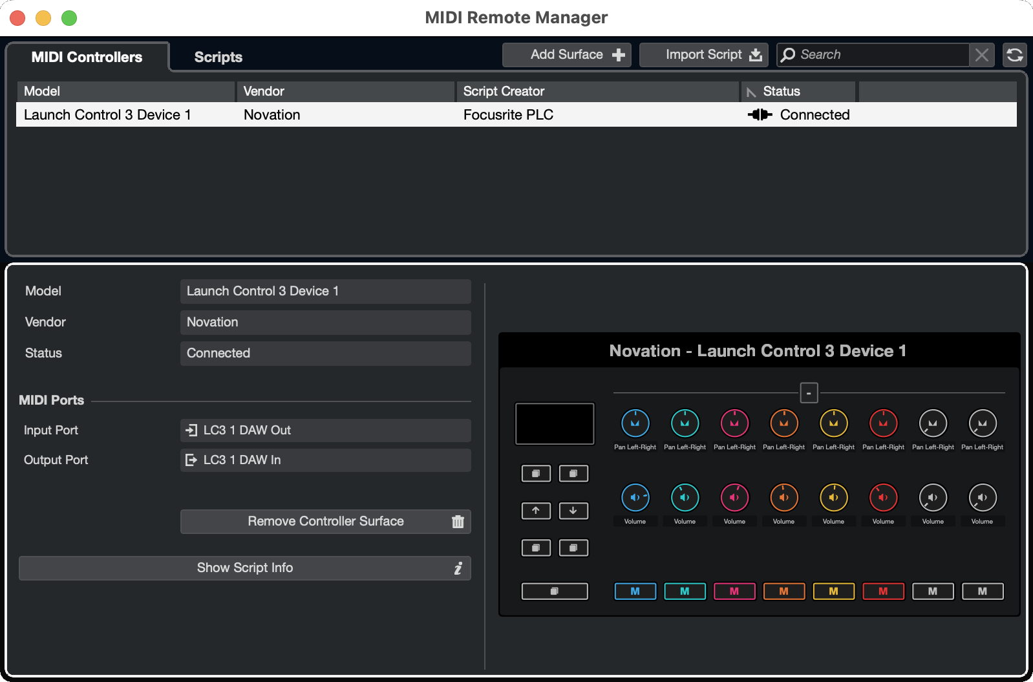Click the pink Volume knob
Image resolution: width=1033 pixels, height=682 pixels.
point(734,498)
